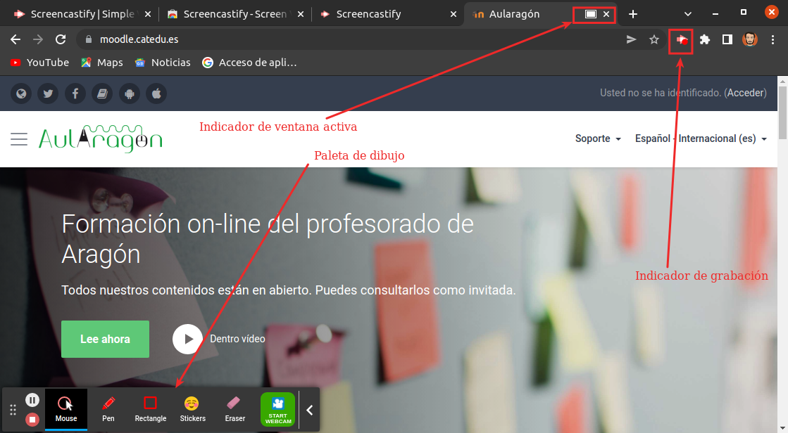The height and width of the screenshot is (433, 788).
Task: Open the Acceso de apli… bookmark
Action: pos(249,63)
